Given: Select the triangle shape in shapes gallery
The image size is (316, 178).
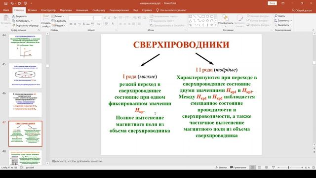Looking at the screenshot, I should pyautogui.click(x=190, y=21).
